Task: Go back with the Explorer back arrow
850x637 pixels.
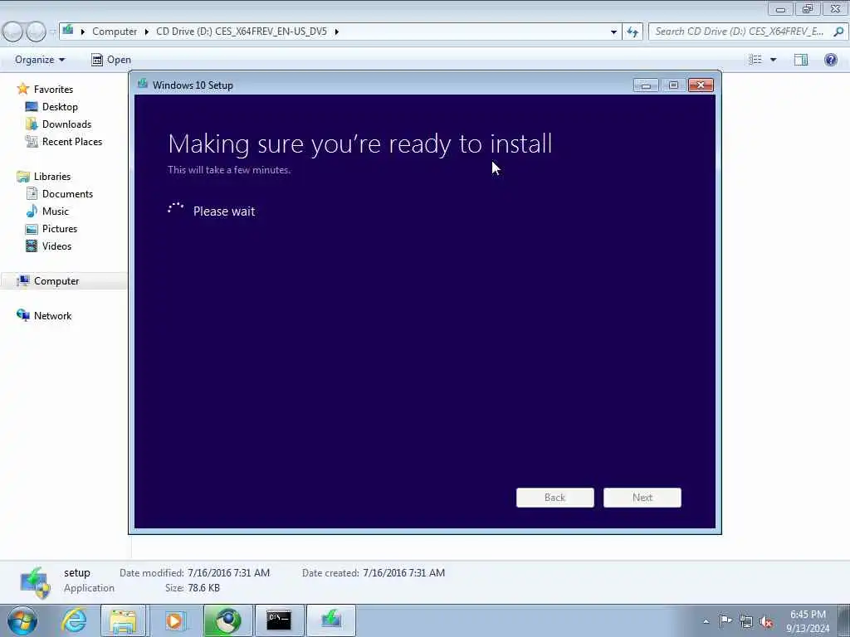Action: pyautogui.click(x=13, y=32)
